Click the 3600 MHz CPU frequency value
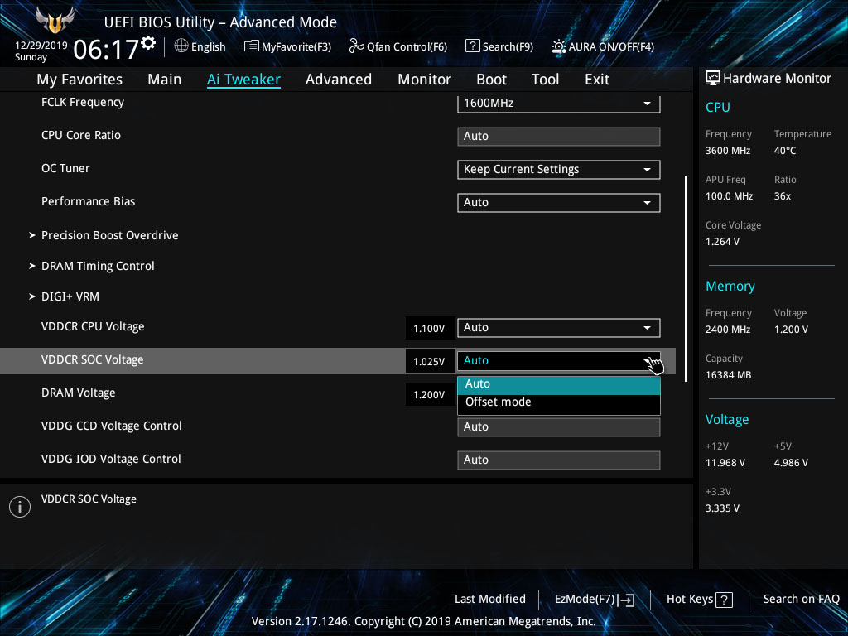Viewport: 848px width, 636px height. (728, 151)
